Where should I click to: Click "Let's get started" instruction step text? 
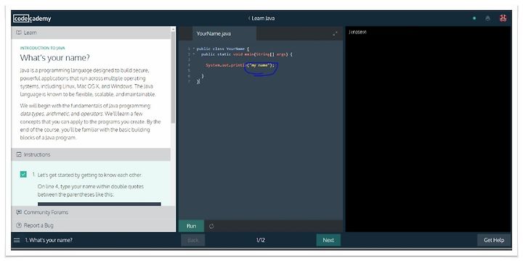pos(89,175)
